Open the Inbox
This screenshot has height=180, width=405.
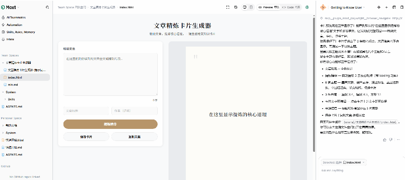pyautogui.click(x=10, y=39)
